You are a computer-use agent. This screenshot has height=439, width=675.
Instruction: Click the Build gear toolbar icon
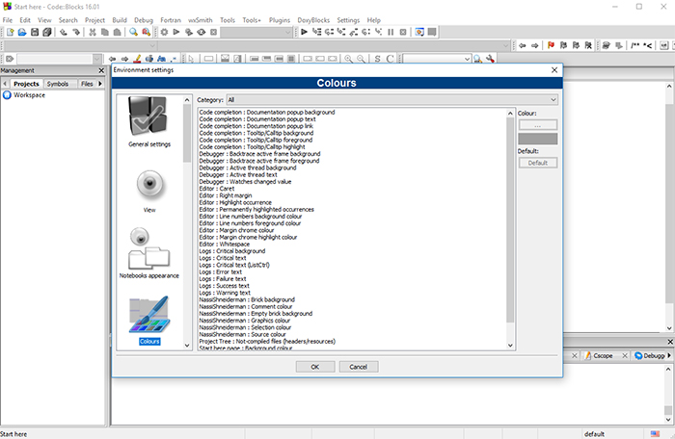164,32
